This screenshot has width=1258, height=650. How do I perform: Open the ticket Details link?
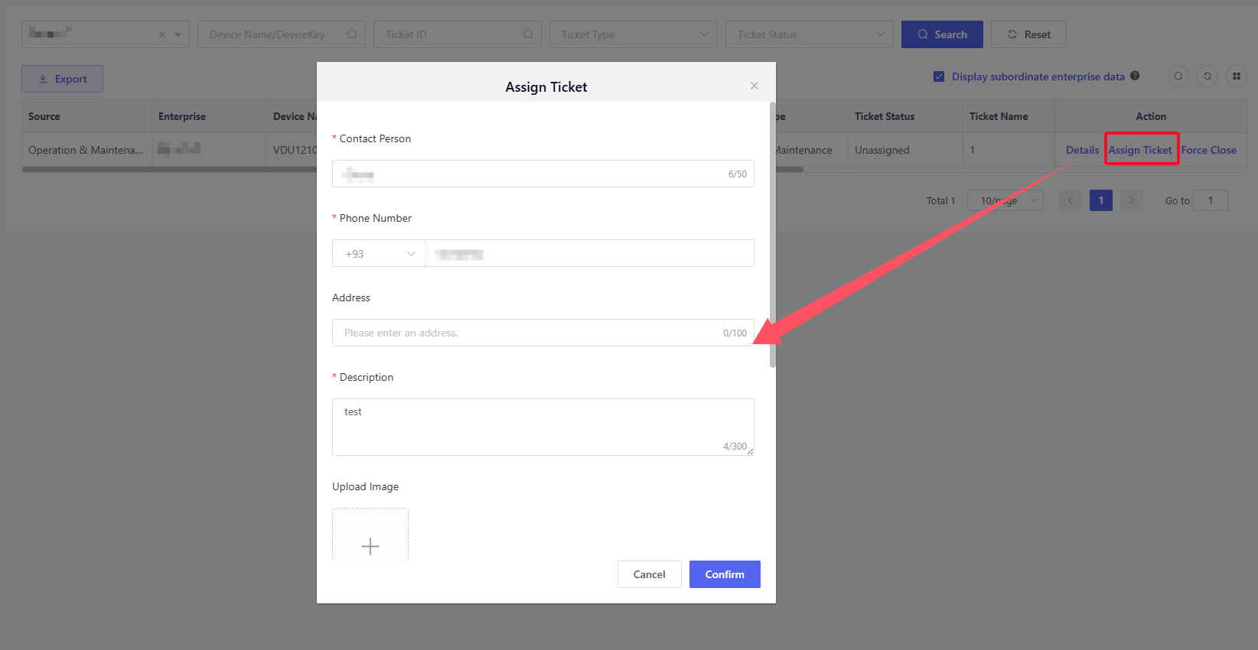coord(1082,150)
